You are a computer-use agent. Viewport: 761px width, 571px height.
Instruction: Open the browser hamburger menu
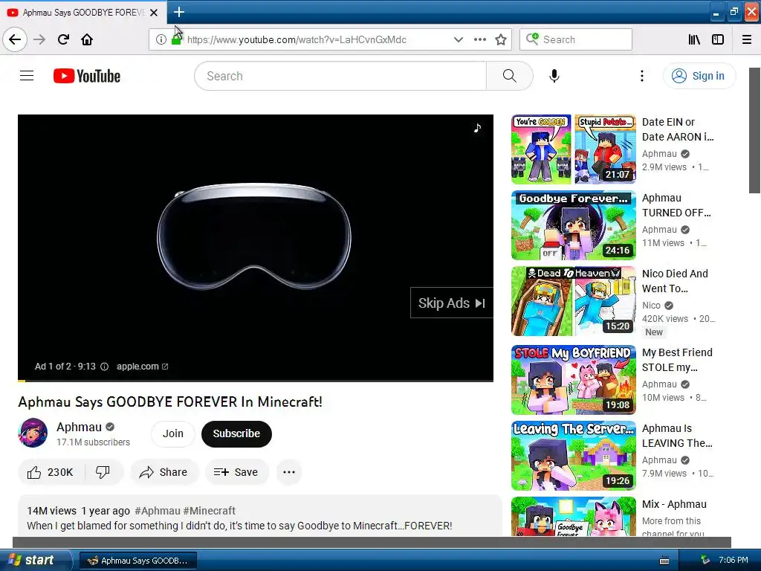click(746, 39)
